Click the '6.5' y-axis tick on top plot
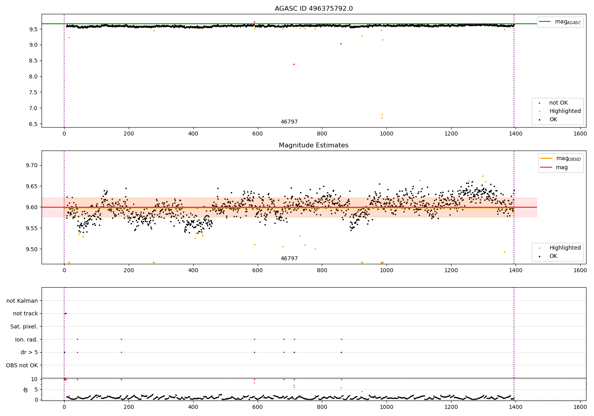Viewport: 594px width, 416px height. click(34, 124)
